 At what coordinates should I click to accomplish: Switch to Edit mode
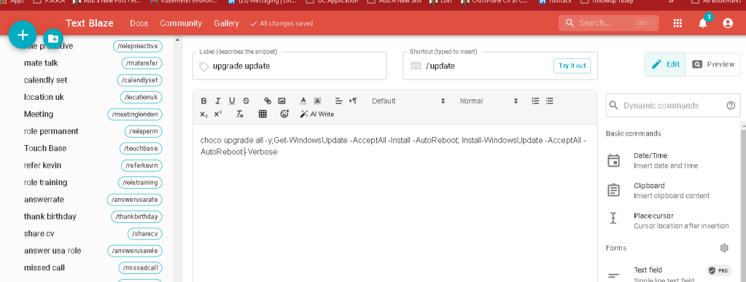665,64
